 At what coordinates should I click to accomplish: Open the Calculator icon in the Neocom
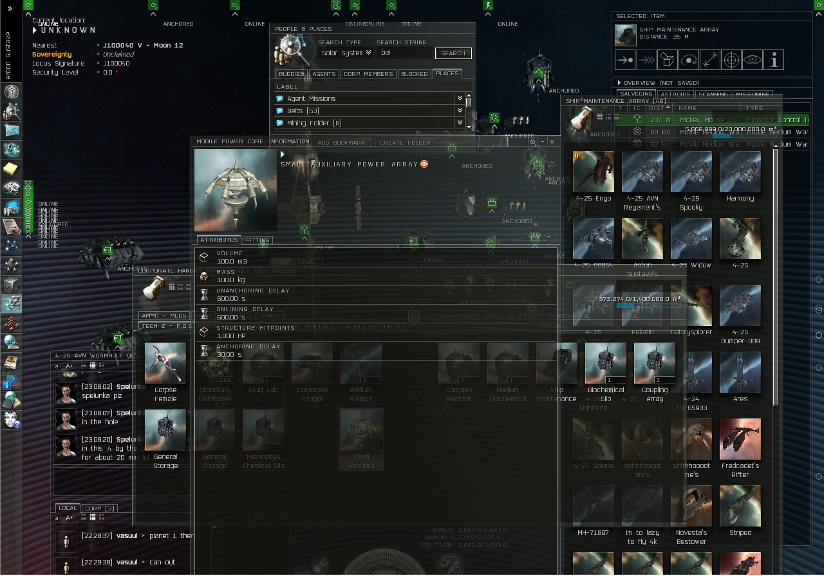pyautogui.click(x=11, y=400)
